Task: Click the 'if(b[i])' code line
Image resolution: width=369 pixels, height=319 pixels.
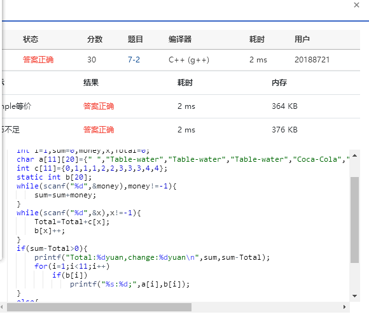Action: point(69,275)
